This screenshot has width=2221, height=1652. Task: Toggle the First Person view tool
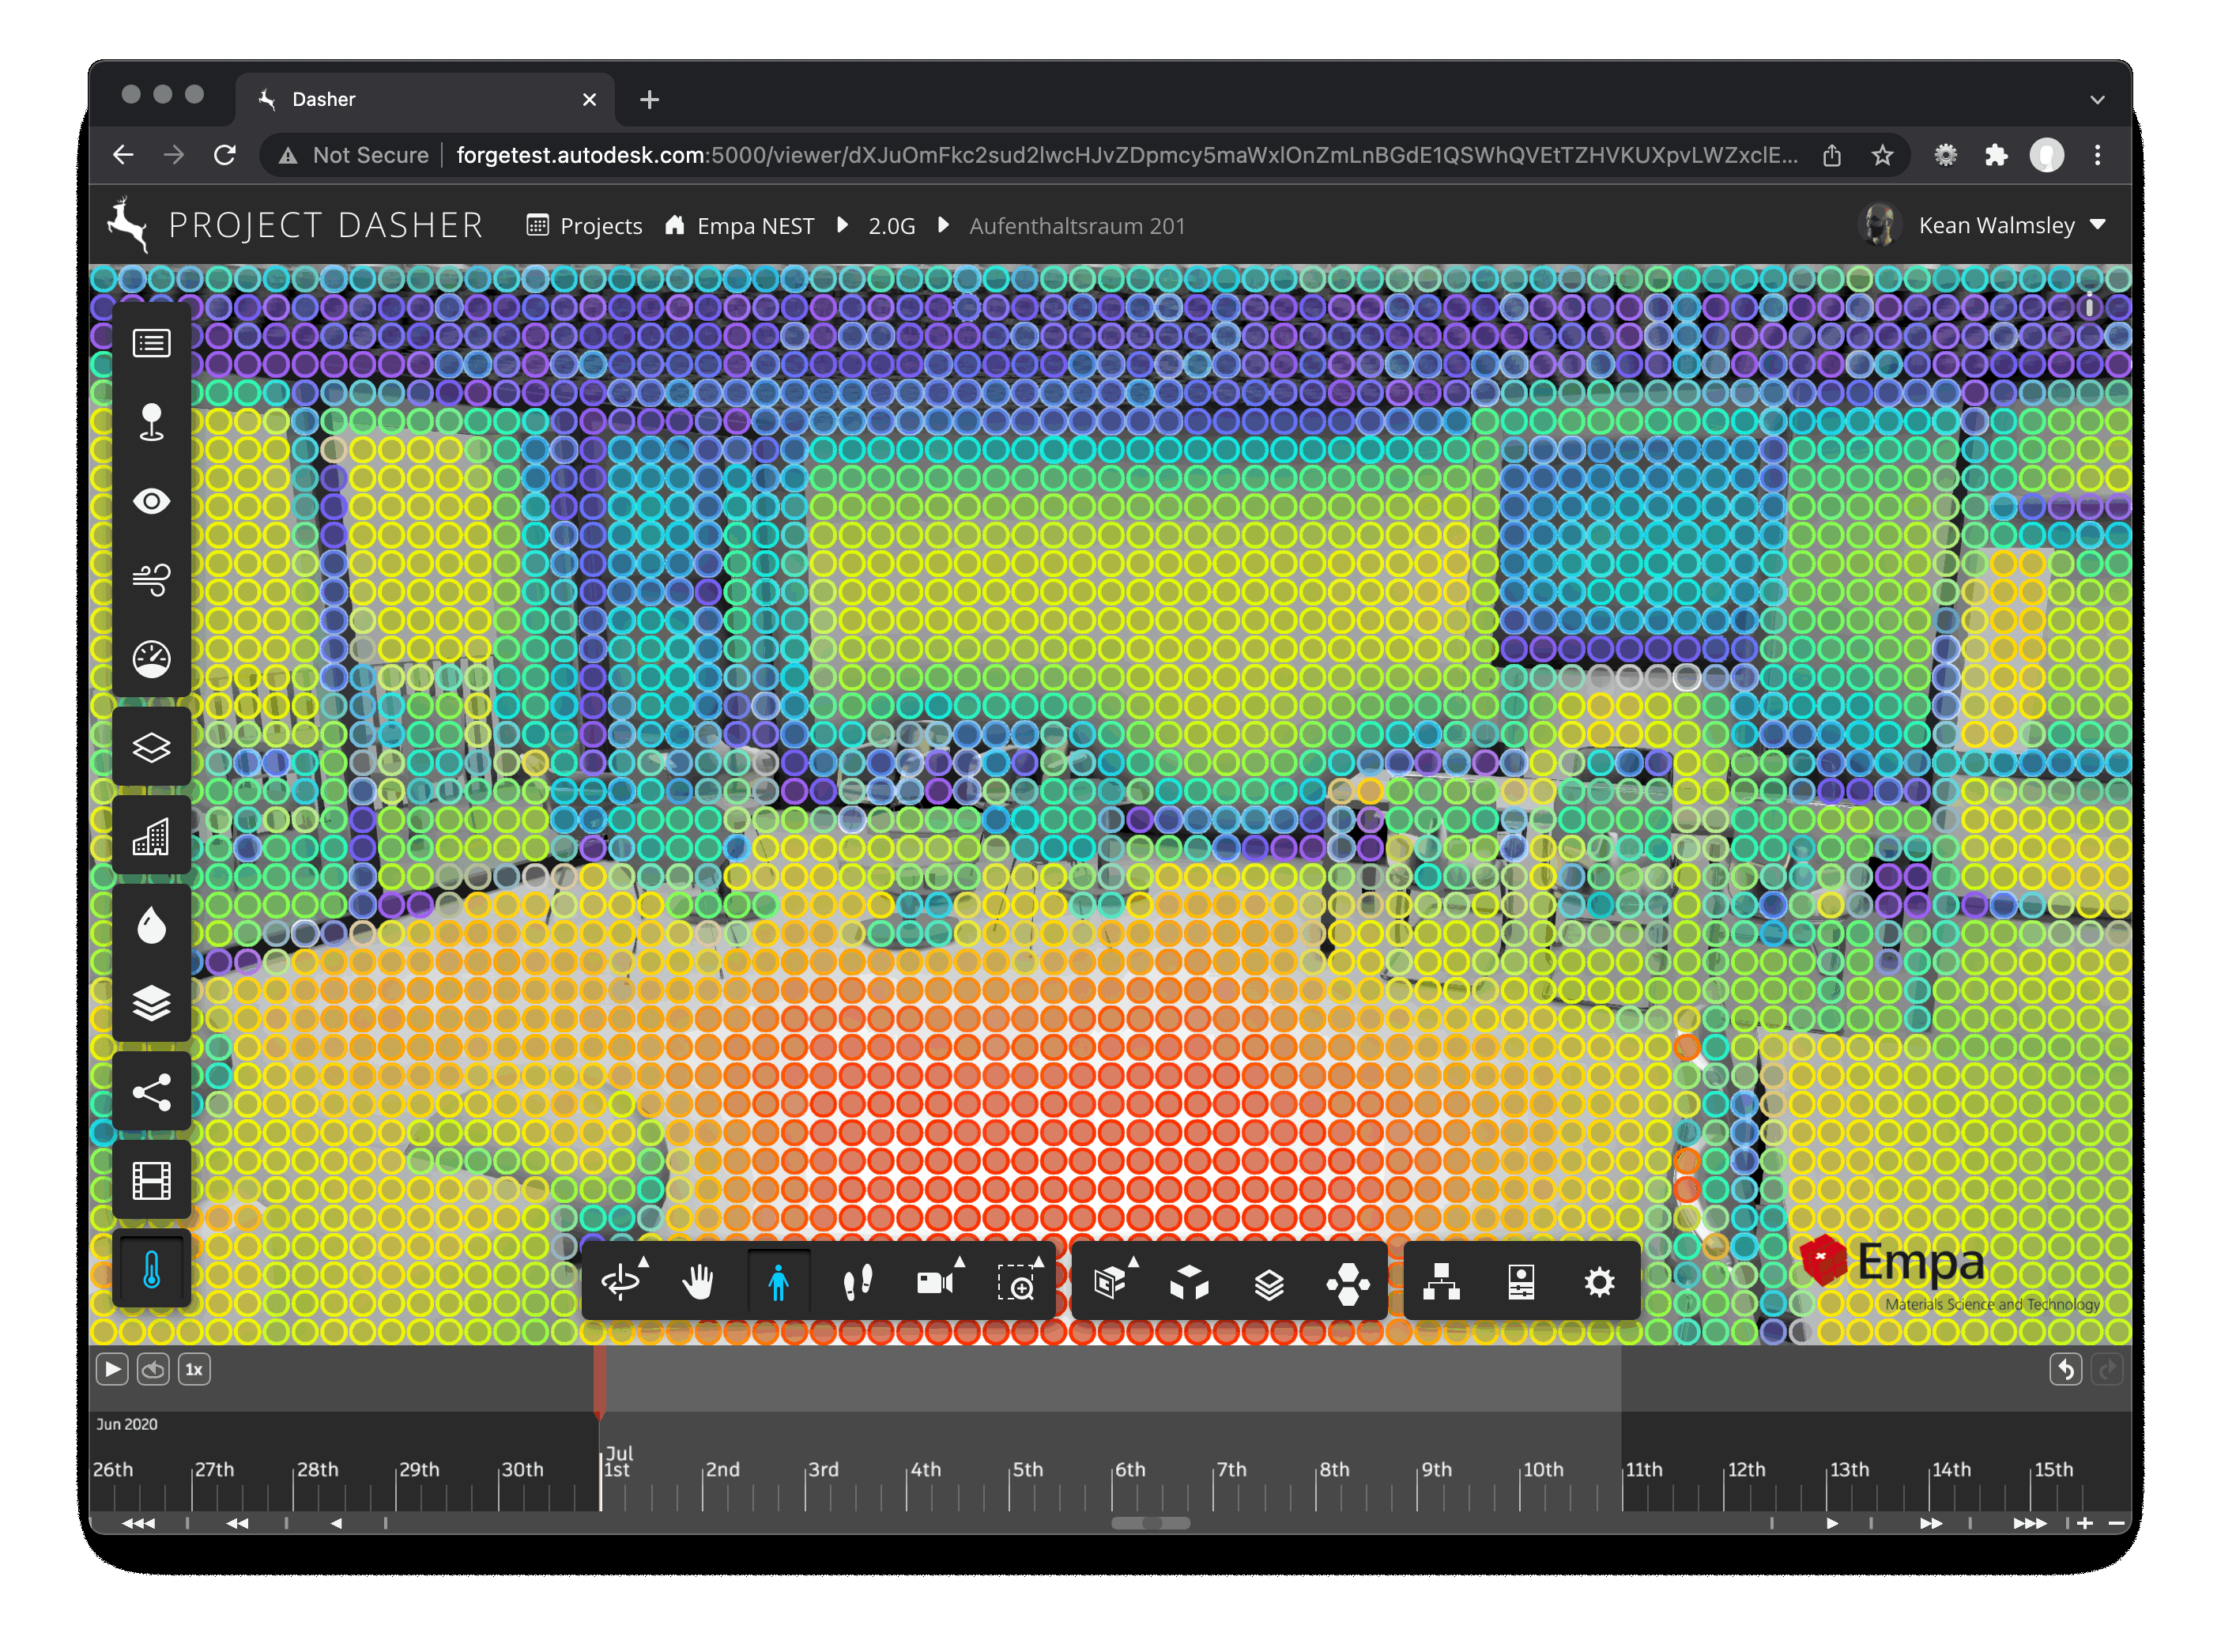pyautogui.click(x=778, y=1282)
